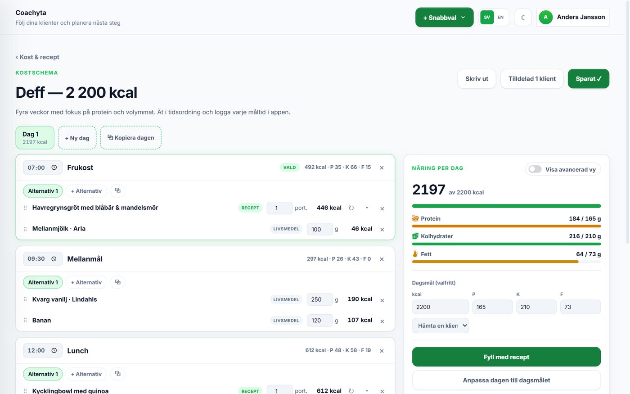Switch language to EN
630x394 pixels.
(500, 18)
